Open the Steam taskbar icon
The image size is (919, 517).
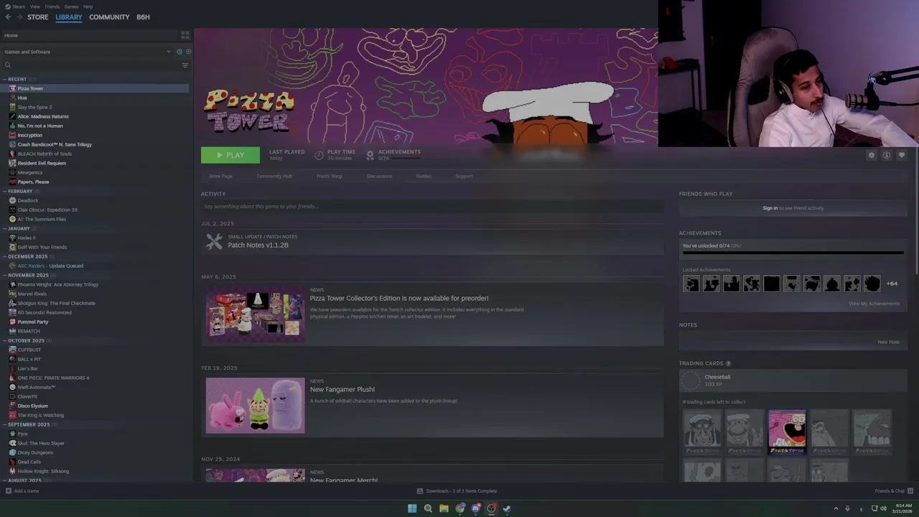[507, 508]
